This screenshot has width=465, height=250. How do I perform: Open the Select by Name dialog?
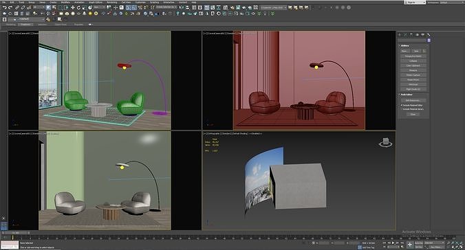coord(54,8)
